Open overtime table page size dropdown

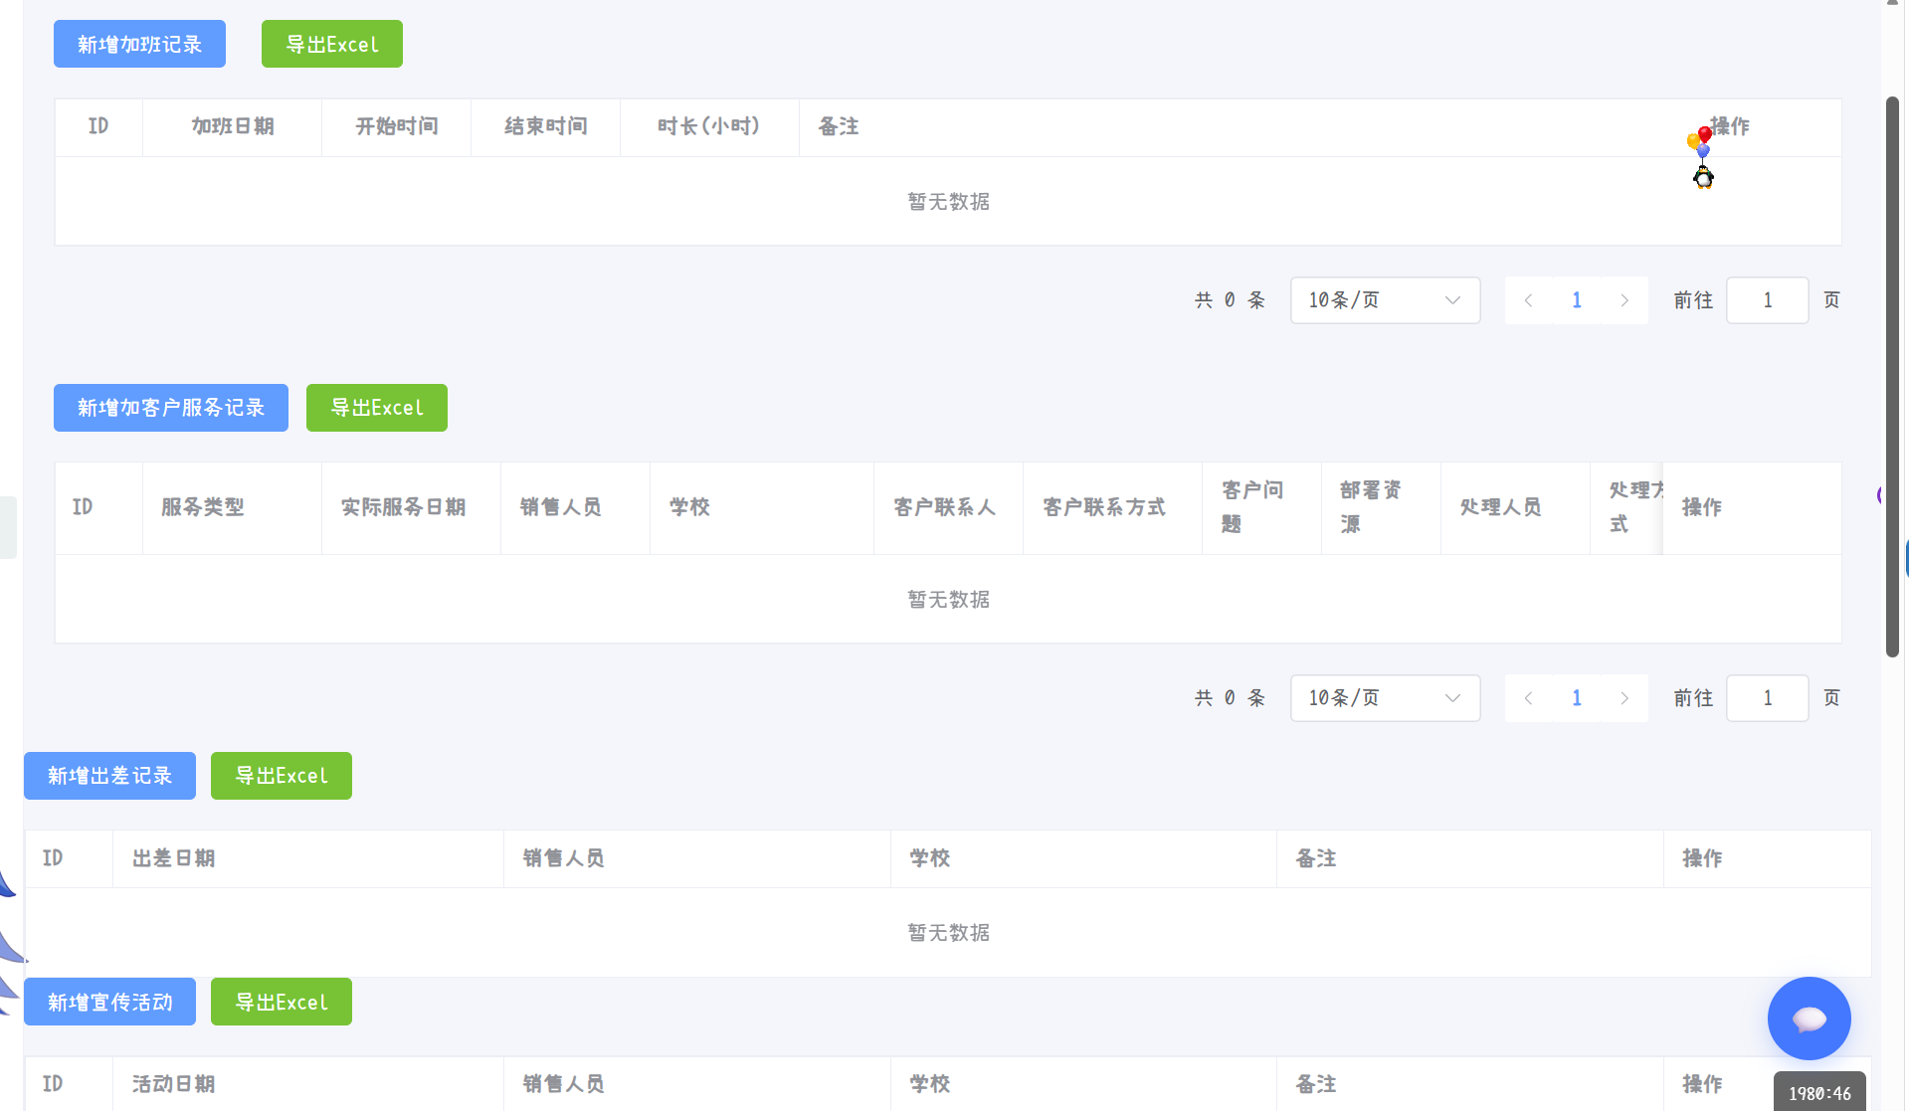1385,300
